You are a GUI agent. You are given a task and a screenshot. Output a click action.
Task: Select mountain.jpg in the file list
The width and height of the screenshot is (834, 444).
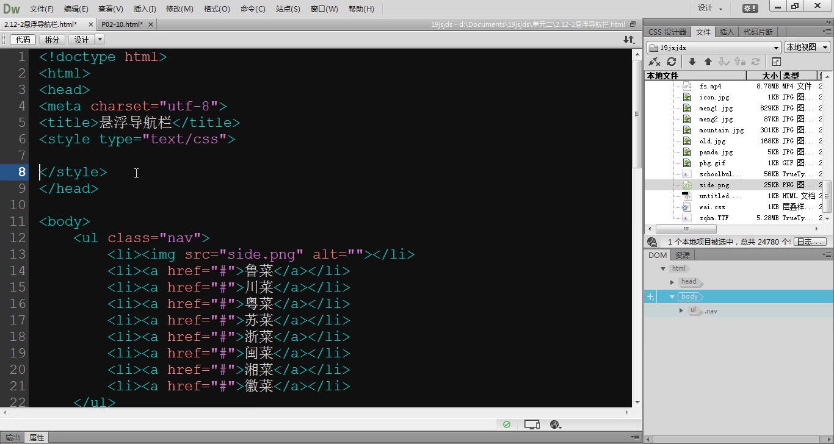point(722,130)
